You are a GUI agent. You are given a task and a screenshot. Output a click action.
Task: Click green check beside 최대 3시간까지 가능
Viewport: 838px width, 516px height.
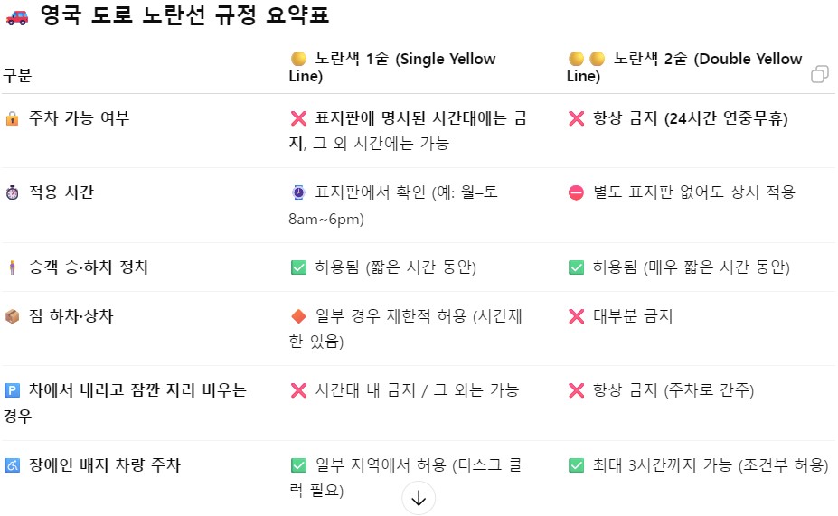point(576,465)
